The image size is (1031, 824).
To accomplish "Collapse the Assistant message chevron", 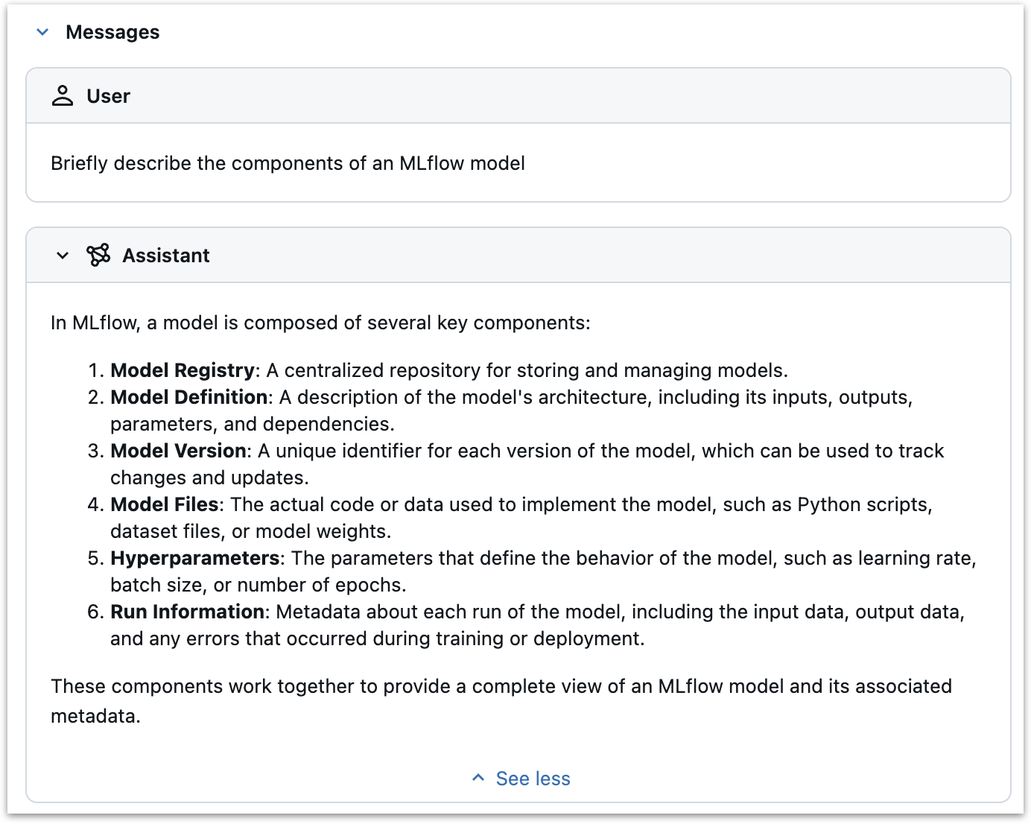I will click(63, 256).
